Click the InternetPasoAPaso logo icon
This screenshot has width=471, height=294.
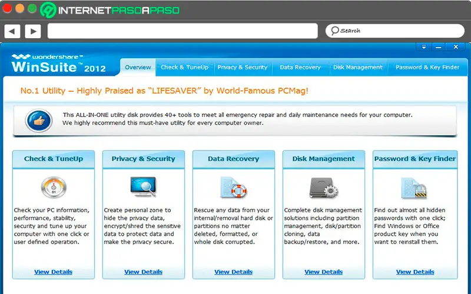click(48, 10)
